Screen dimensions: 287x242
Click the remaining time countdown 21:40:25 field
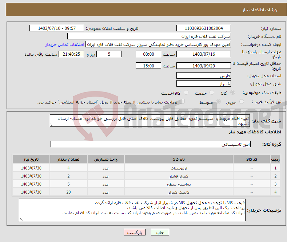(71, 54)
